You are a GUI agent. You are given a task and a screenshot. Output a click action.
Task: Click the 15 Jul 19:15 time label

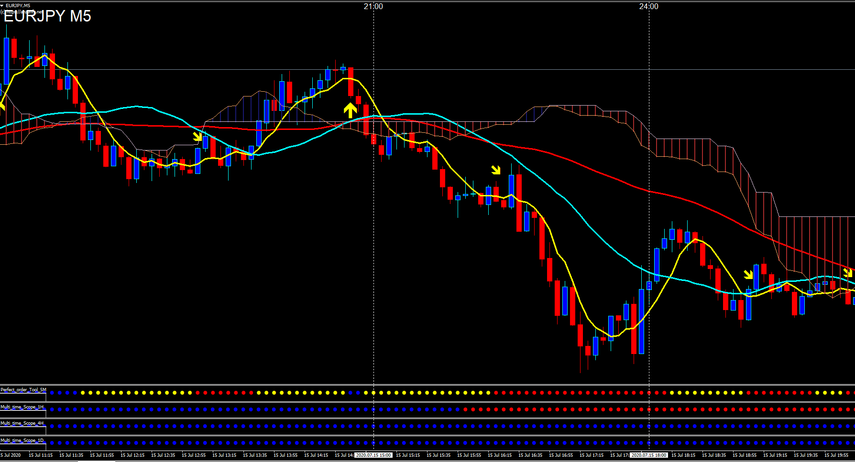coord(775,455)
